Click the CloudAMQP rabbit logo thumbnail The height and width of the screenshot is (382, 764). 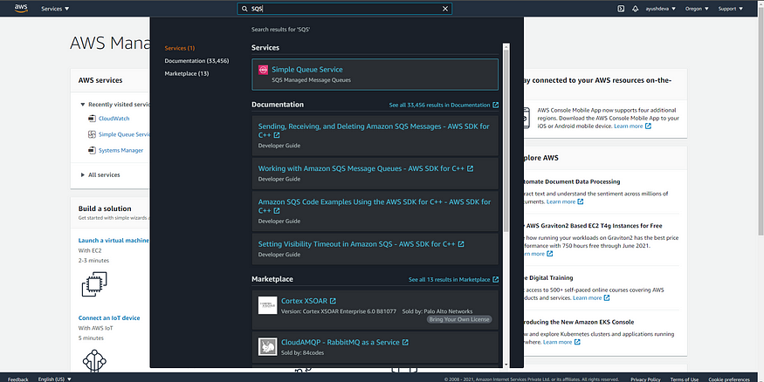point(267,346)
